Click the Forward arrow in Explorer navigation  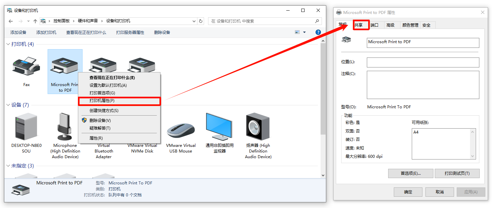pos(21,21)
